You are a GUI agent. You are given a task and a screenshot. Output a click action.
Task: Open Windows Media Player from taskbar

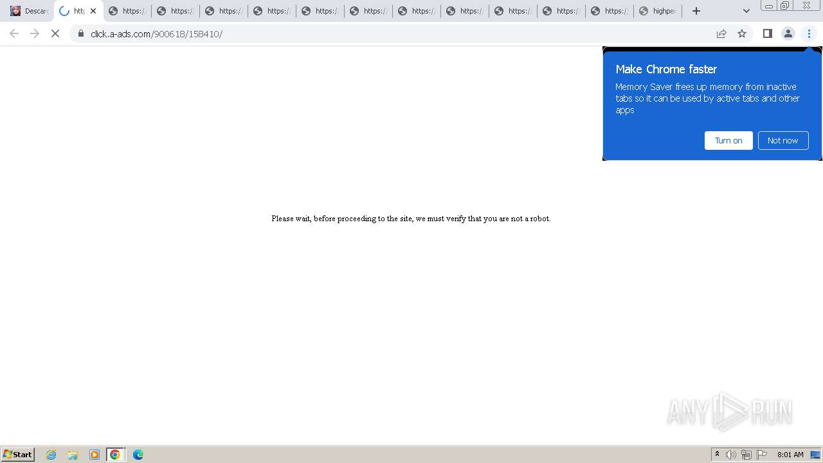pyautogui.click(x=94, y=455)
